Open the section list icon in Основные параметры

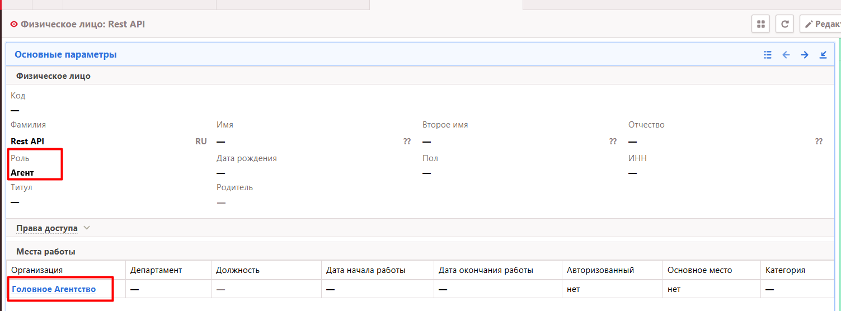pos(768,55)
